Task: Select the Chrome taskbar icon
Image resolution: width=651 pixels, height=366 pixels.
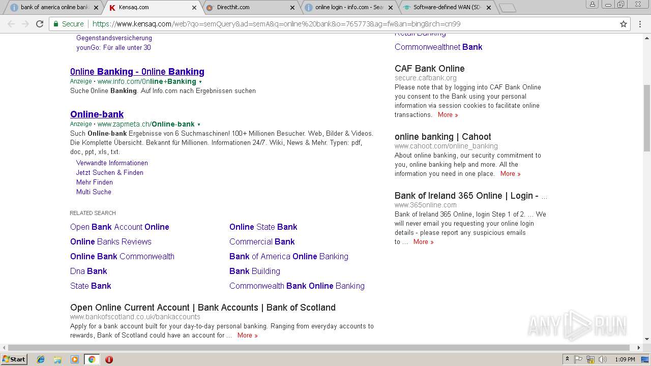Action: click(x=92, y=359)
